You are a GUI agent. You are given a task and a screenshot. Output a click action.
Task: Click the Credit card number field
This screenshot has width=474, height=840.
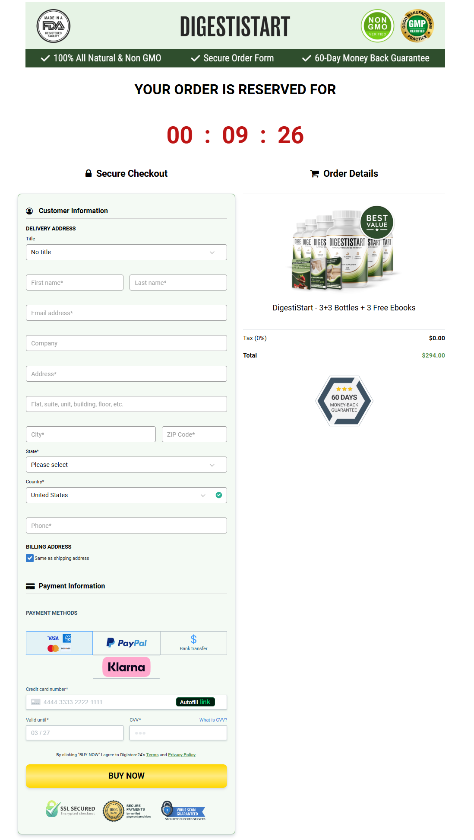[126, 702]
